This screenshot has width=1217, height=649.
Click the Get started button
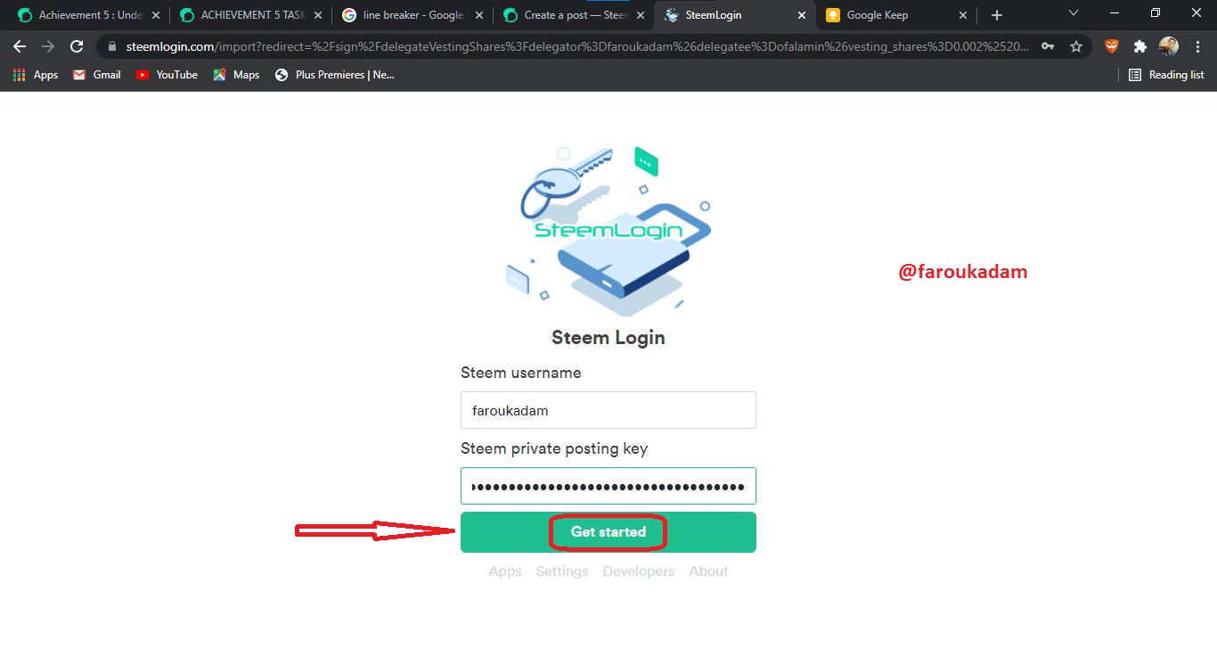[x=608, y=532]
